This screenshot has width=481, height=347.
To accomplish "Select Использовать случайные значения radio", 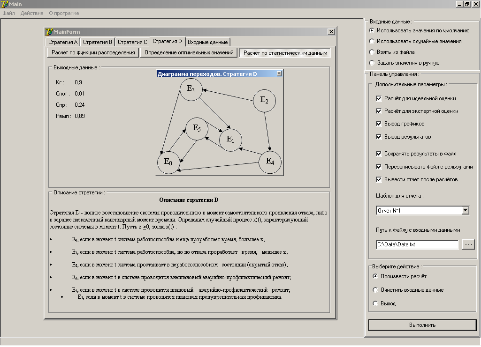I will tap(416, 41).
